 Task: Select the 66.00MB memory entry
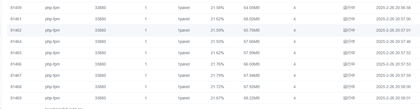point(252,64)
